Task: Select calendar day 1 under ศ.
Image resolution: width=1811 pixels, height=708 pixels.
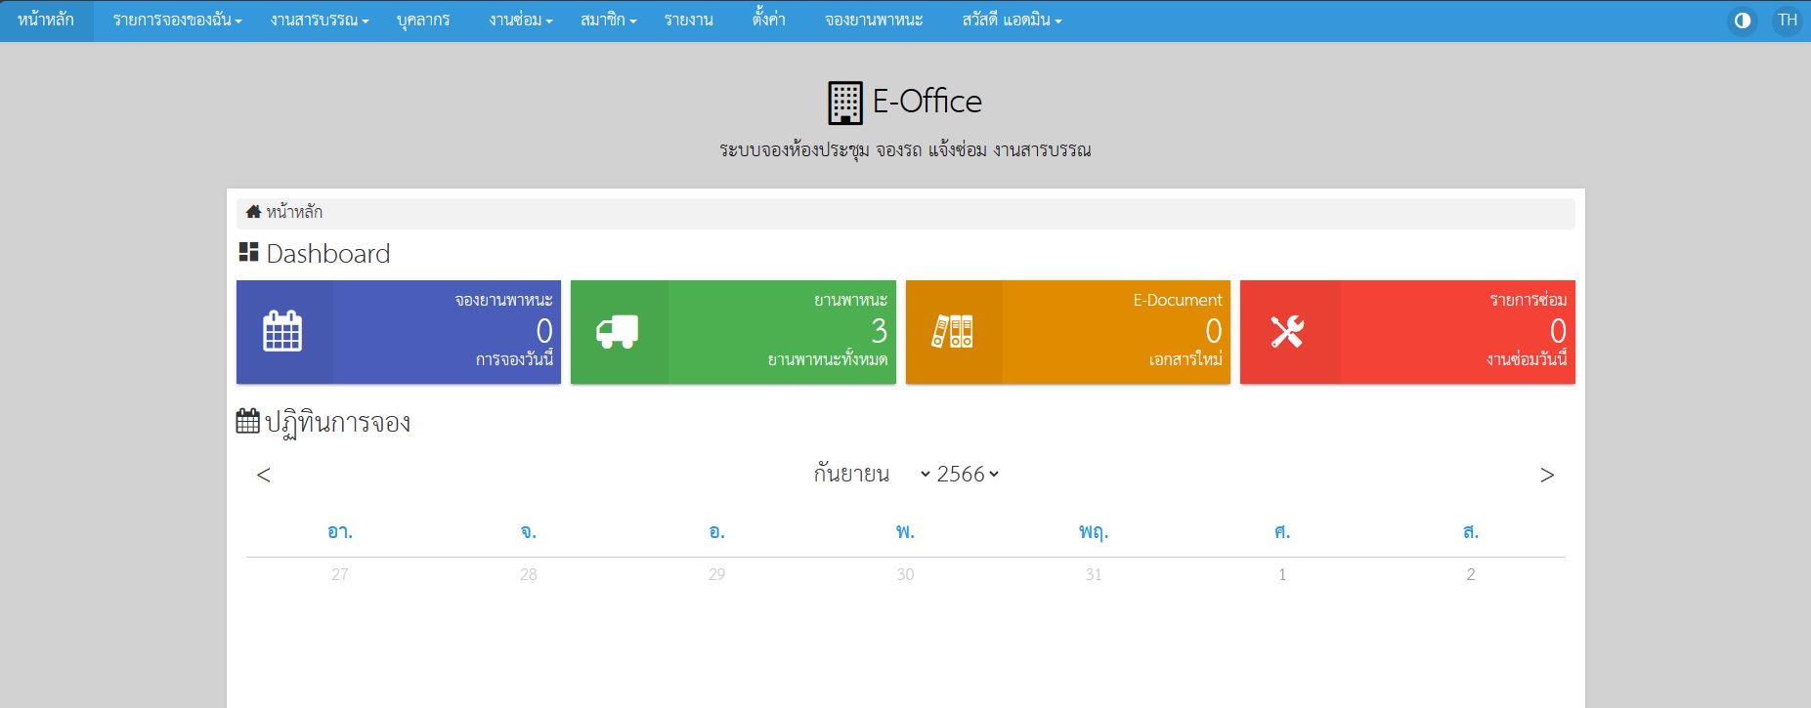Action: (x=1282, y=574)
